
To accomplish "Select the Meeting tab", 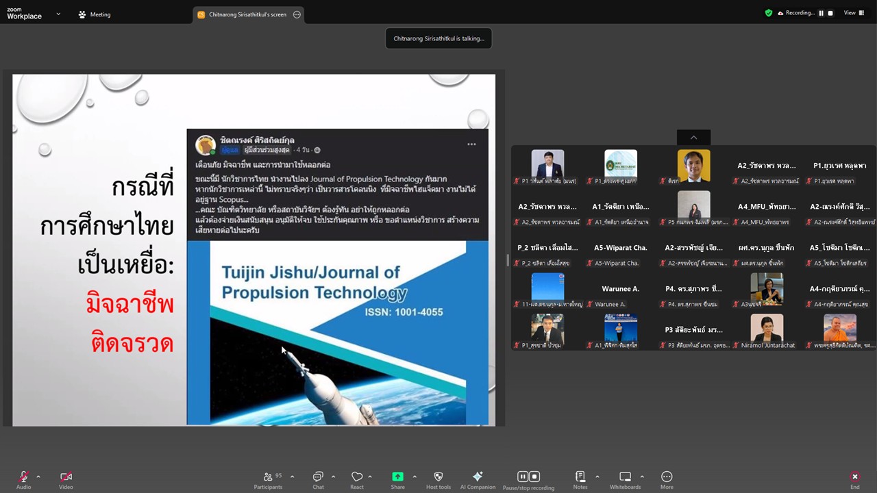I will [x=95, y=14].
